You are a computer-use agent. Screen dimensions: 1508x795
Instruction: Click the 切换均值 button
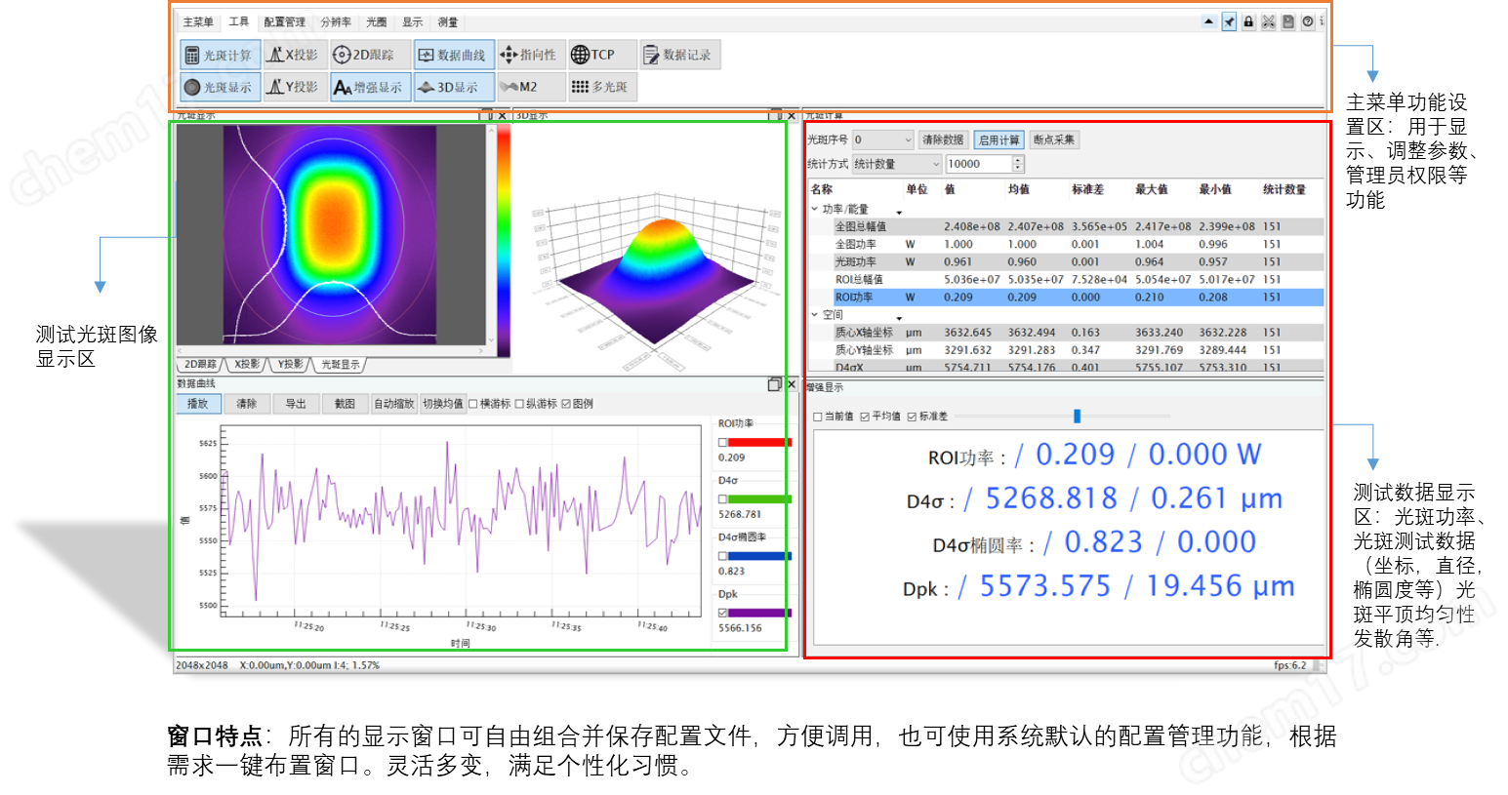443,404
